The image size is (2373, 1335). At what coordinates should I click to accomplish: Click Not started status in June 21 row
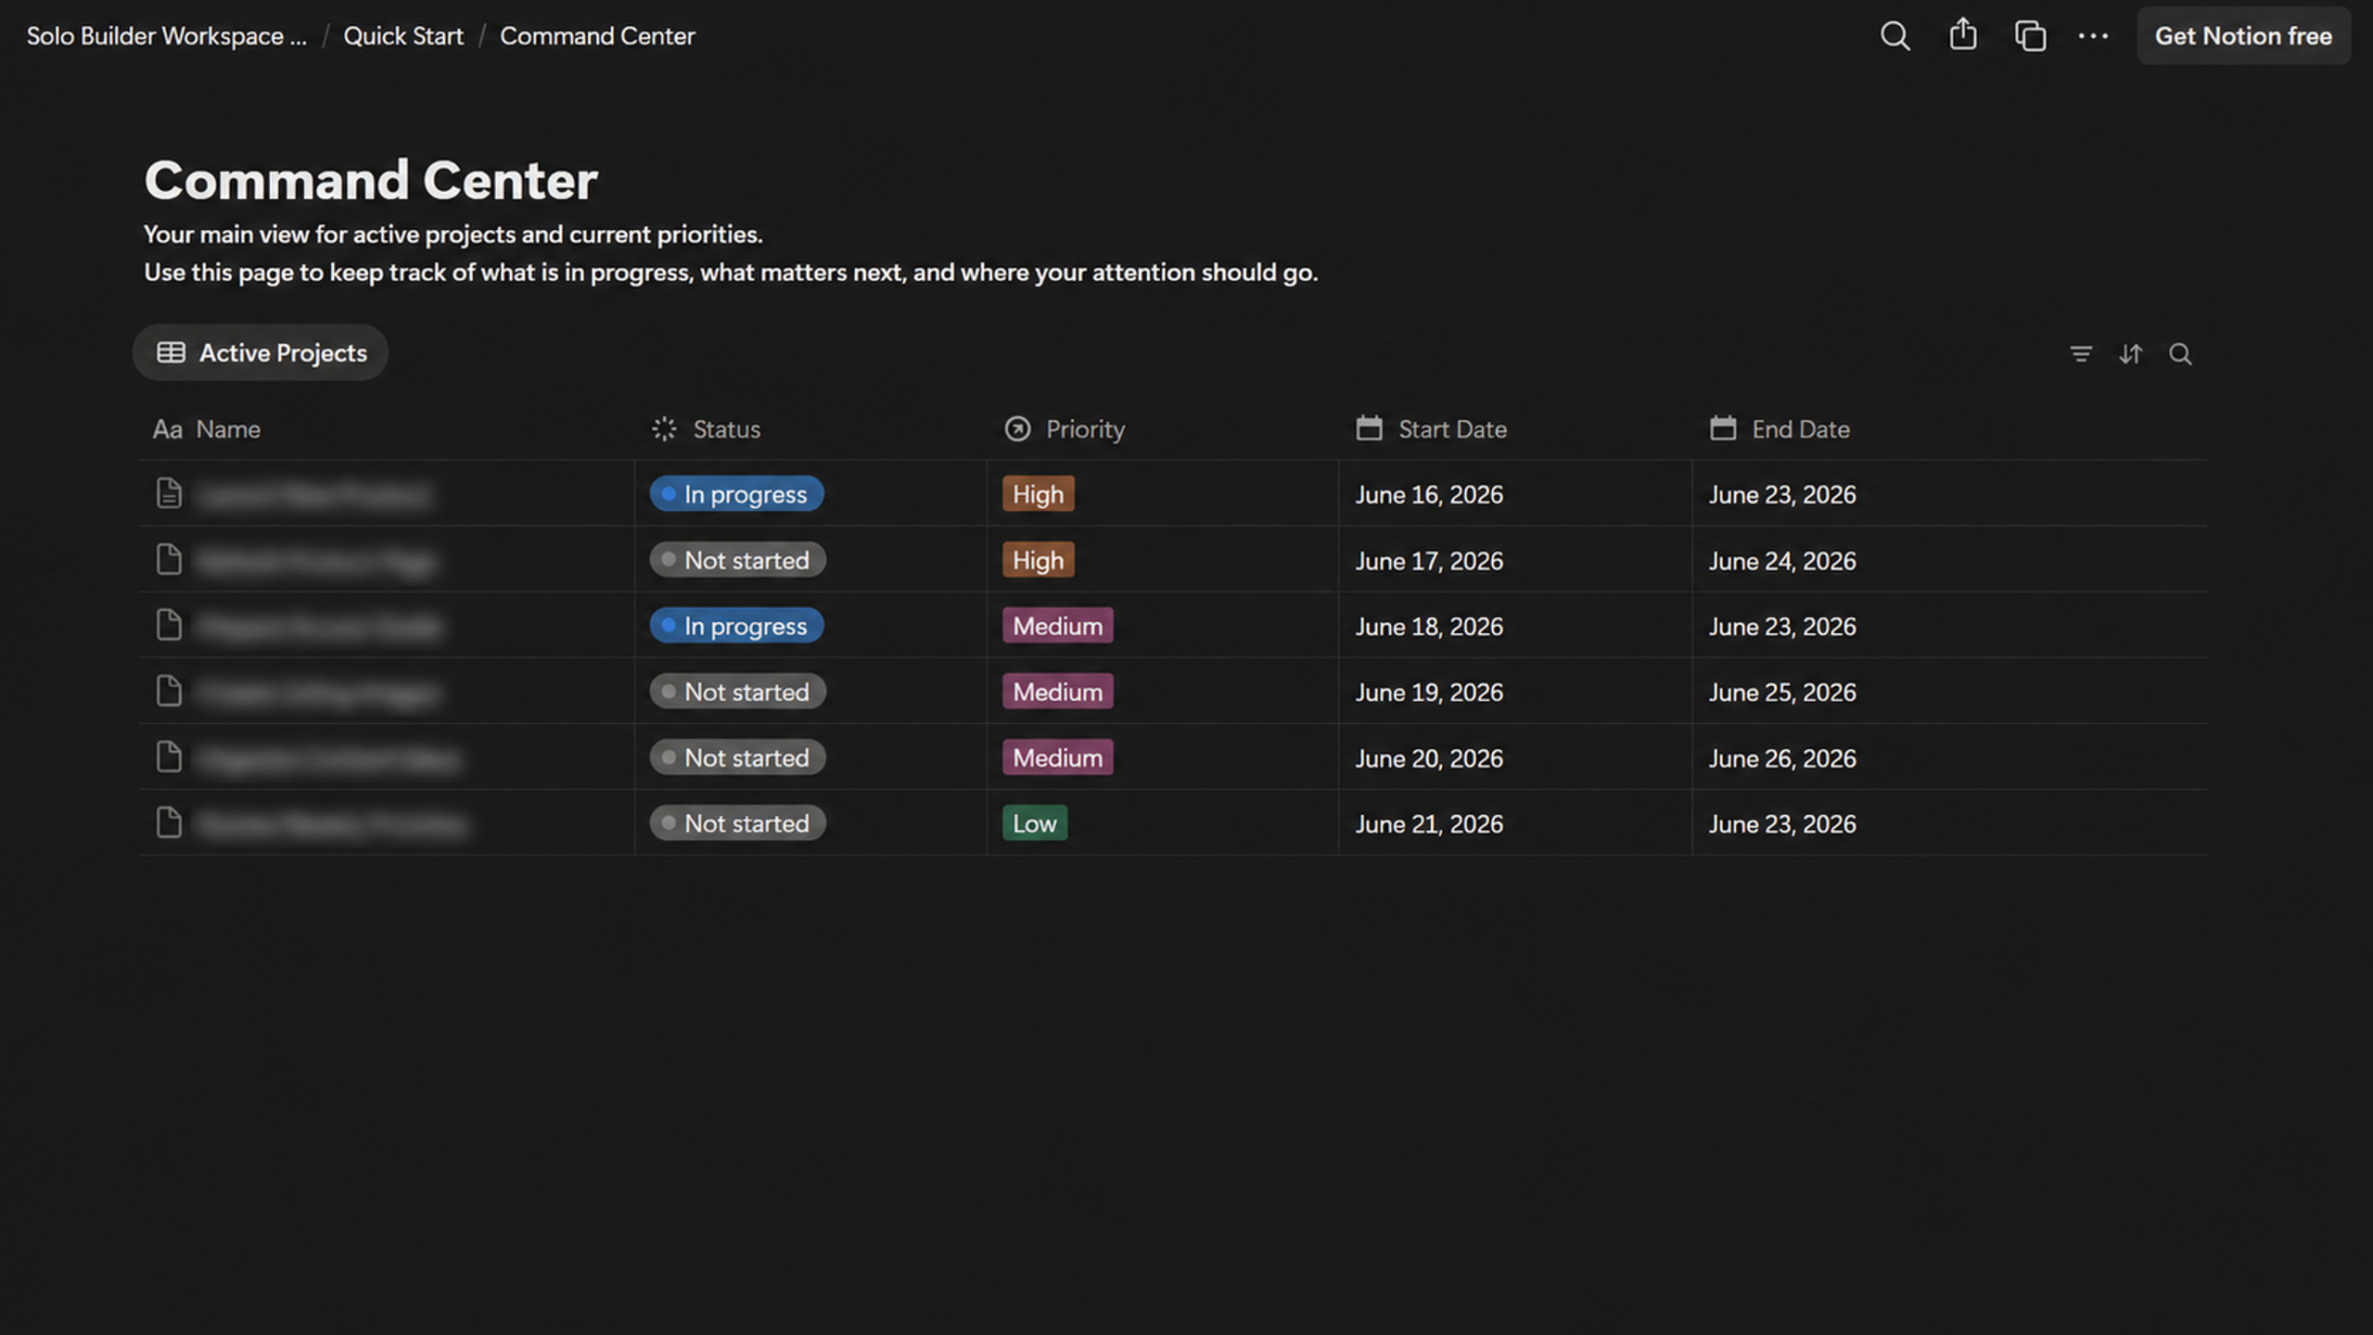click(x=737, y=823)
